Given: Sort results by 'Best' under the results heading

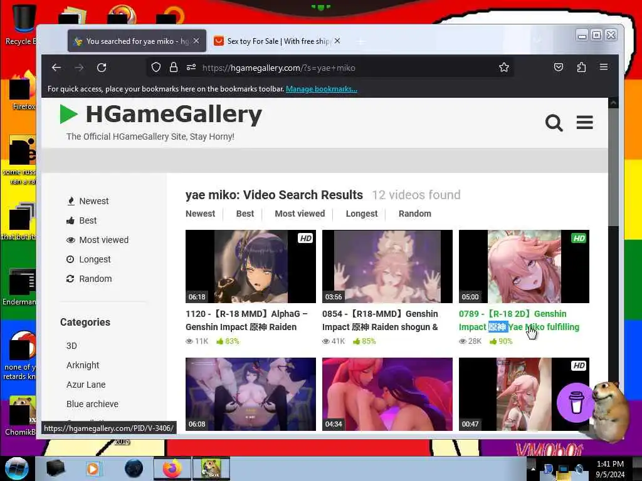Looking at the screenshot, I should (245, 214).
